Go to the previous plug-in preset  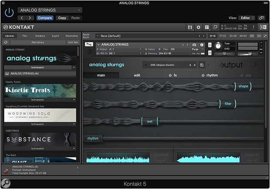pyautogui.click(x=22, y=18)
